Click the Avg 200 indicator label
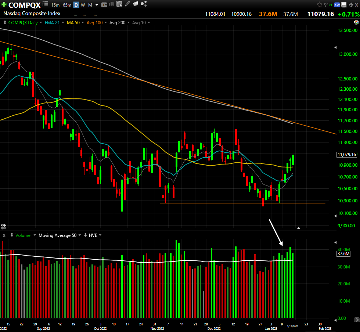 117,22
